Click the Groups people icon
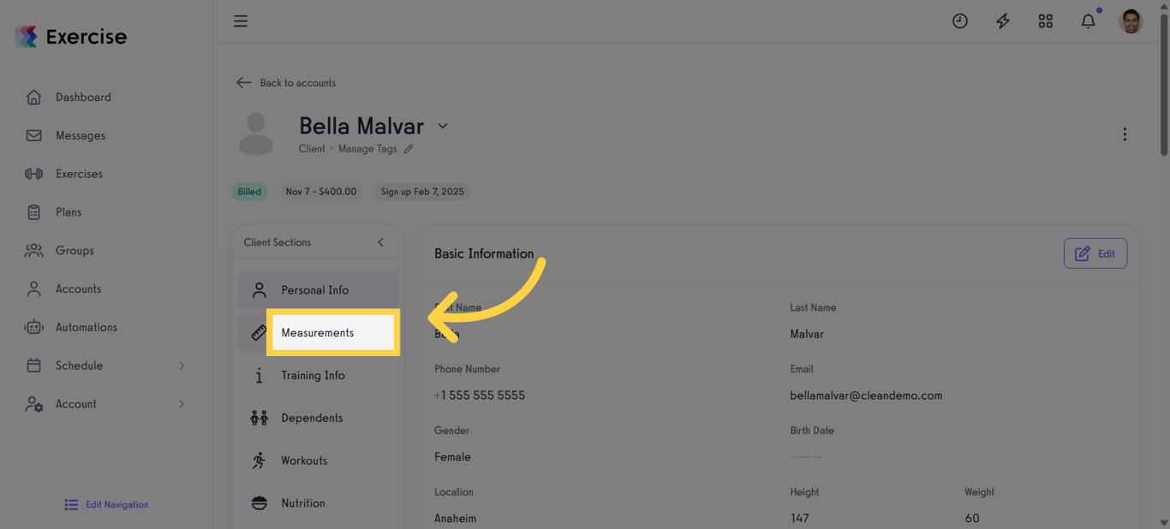Image resolution: width=1170 pixels, height=529 pixels. click(x=33, y=251)
